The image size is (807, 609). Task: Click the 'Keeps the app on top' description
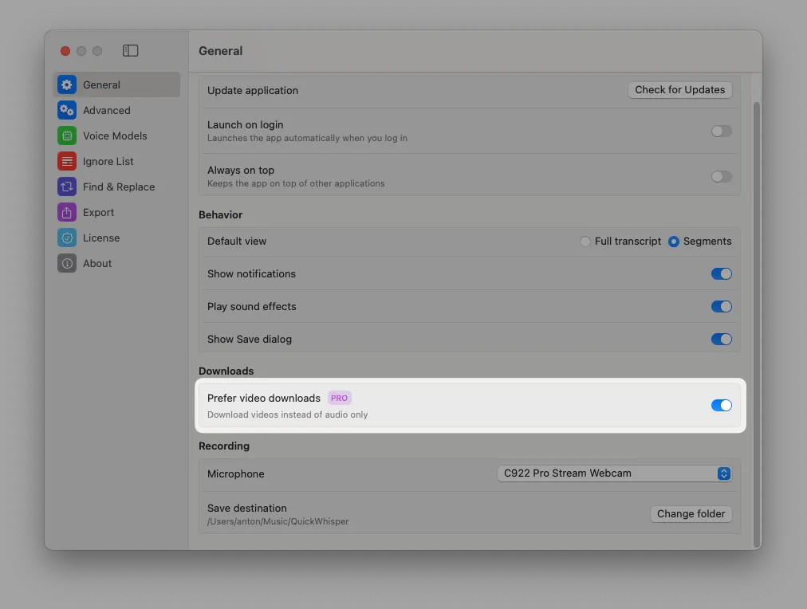(x=296, y=183)
